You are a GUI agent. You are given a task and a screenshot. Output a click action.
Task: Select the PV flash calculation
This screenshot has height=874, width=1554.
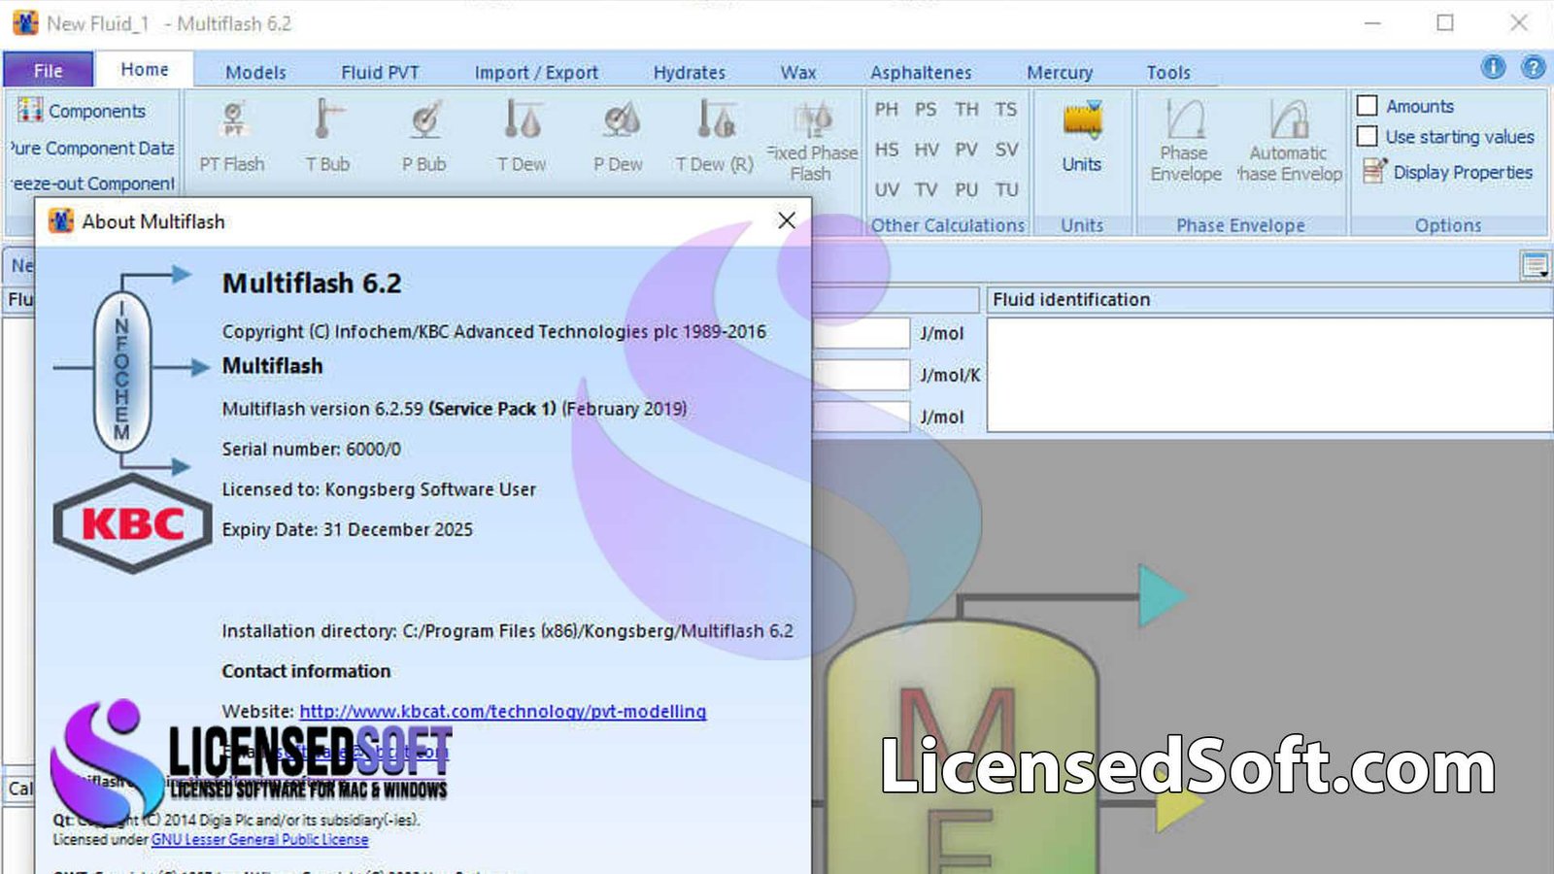(x=966, y=149)
